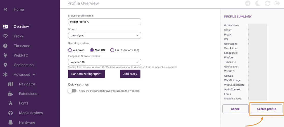The width and height of the screenshot is (284, 127).
Task: Click the Extensions puzzle piece icon
Action: click(11, 94)
